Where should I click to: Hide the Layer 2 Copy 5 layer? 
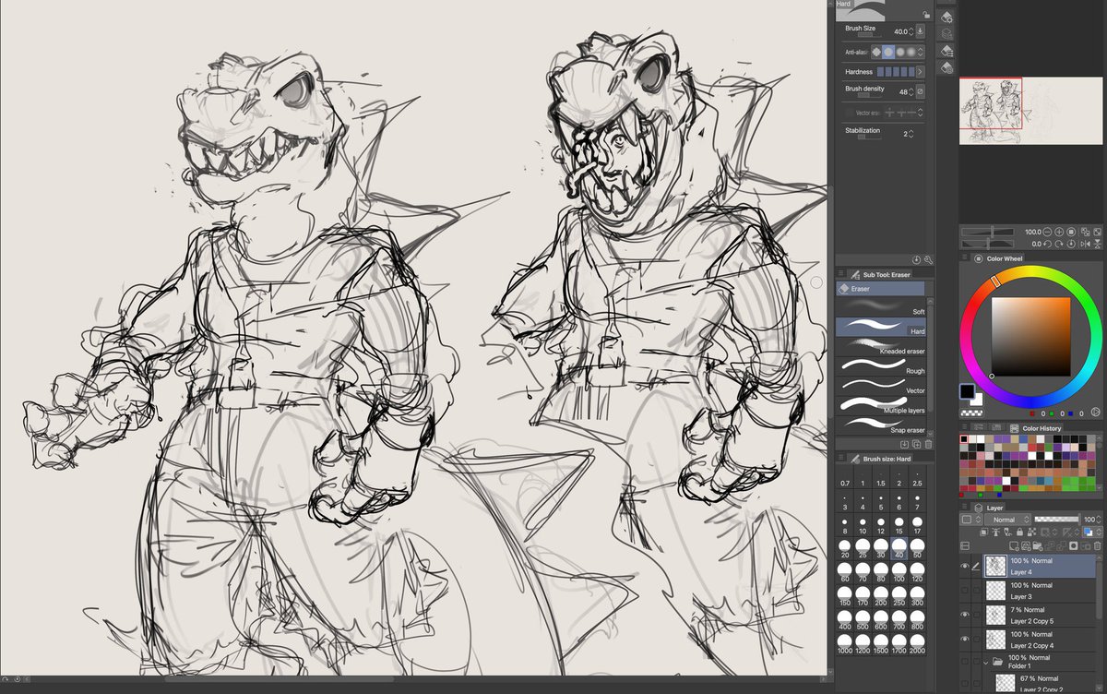pos(965,615)
